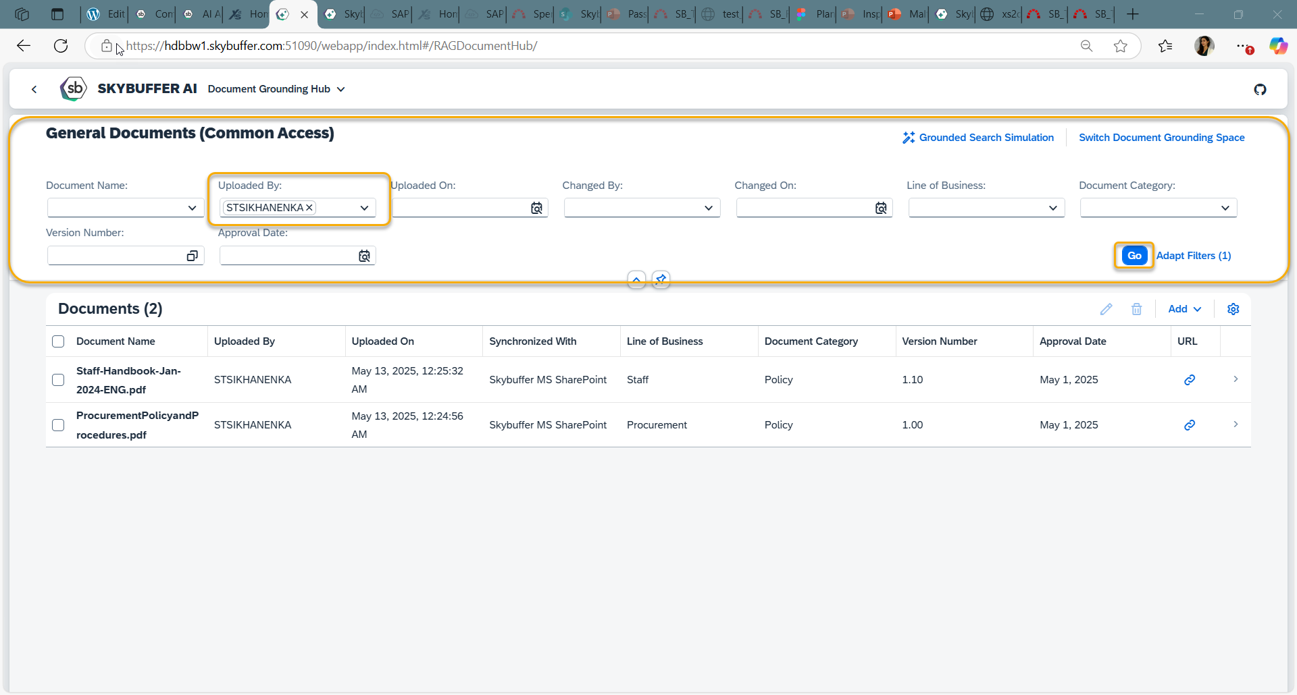The image size is (1297, 695).
Task: Open the Document Category dropdown
Action: coord(1225,208)
